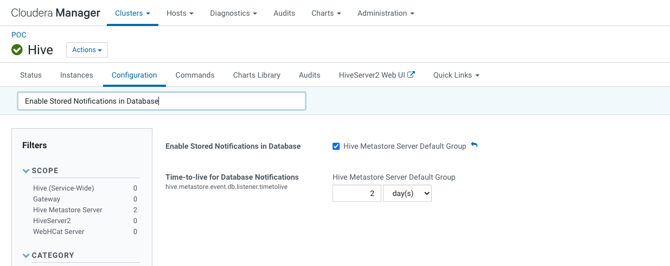Click the revert-to-default arrow icon
670x266 pixels.
coord(474,145)
